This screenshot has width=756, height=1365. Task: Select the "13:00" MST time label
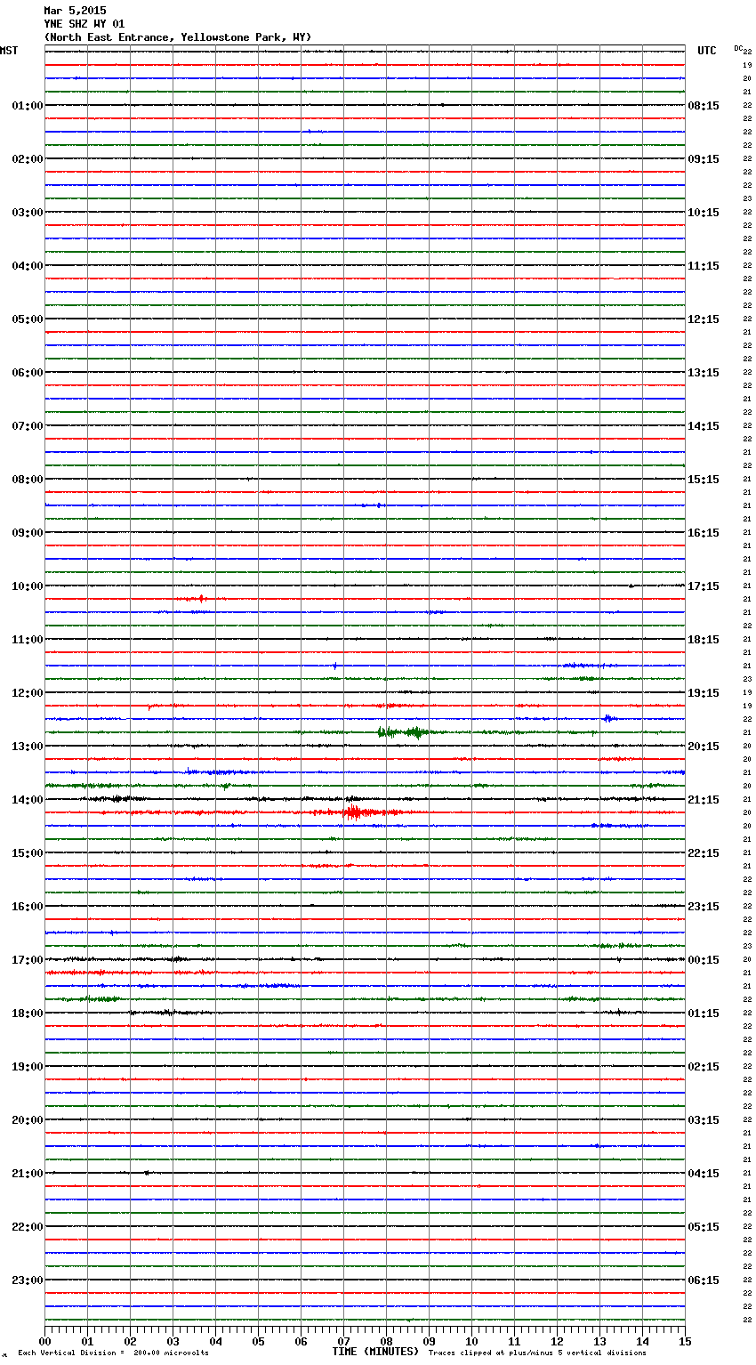pyautogui.click(x=28, y=747)
